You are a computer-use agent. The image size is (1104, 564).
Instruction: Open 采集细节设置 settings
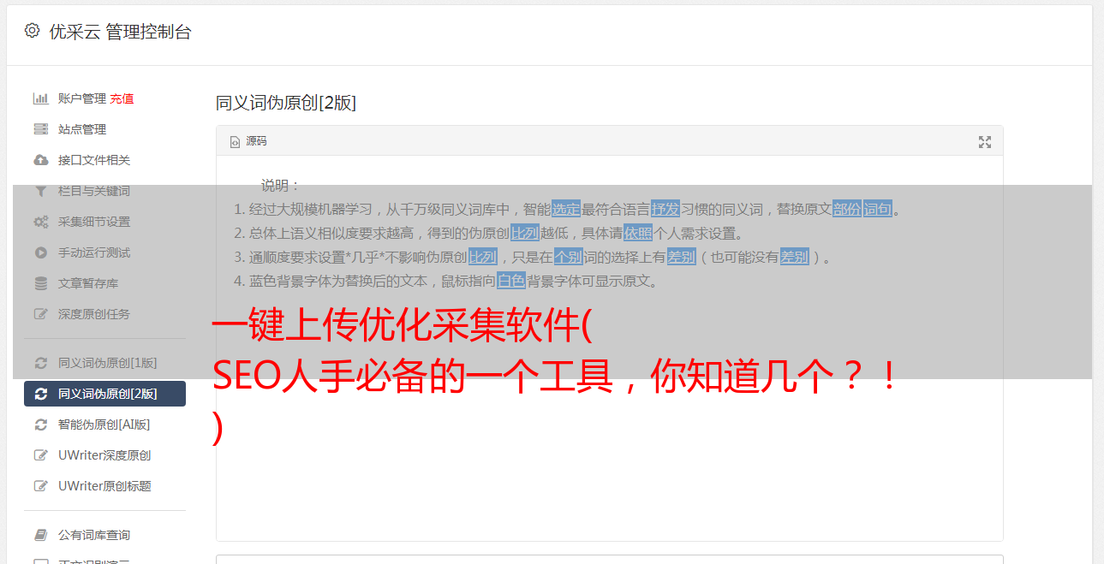pos(94,222)
